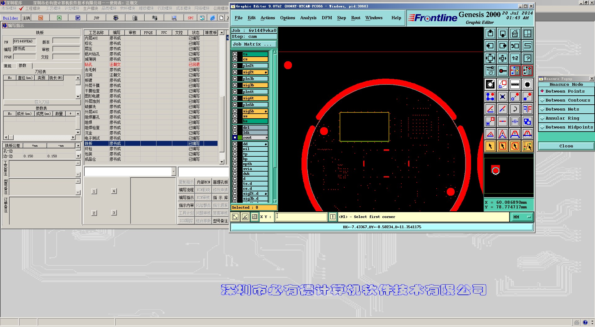Open the Rout menu

coord(356,18)
